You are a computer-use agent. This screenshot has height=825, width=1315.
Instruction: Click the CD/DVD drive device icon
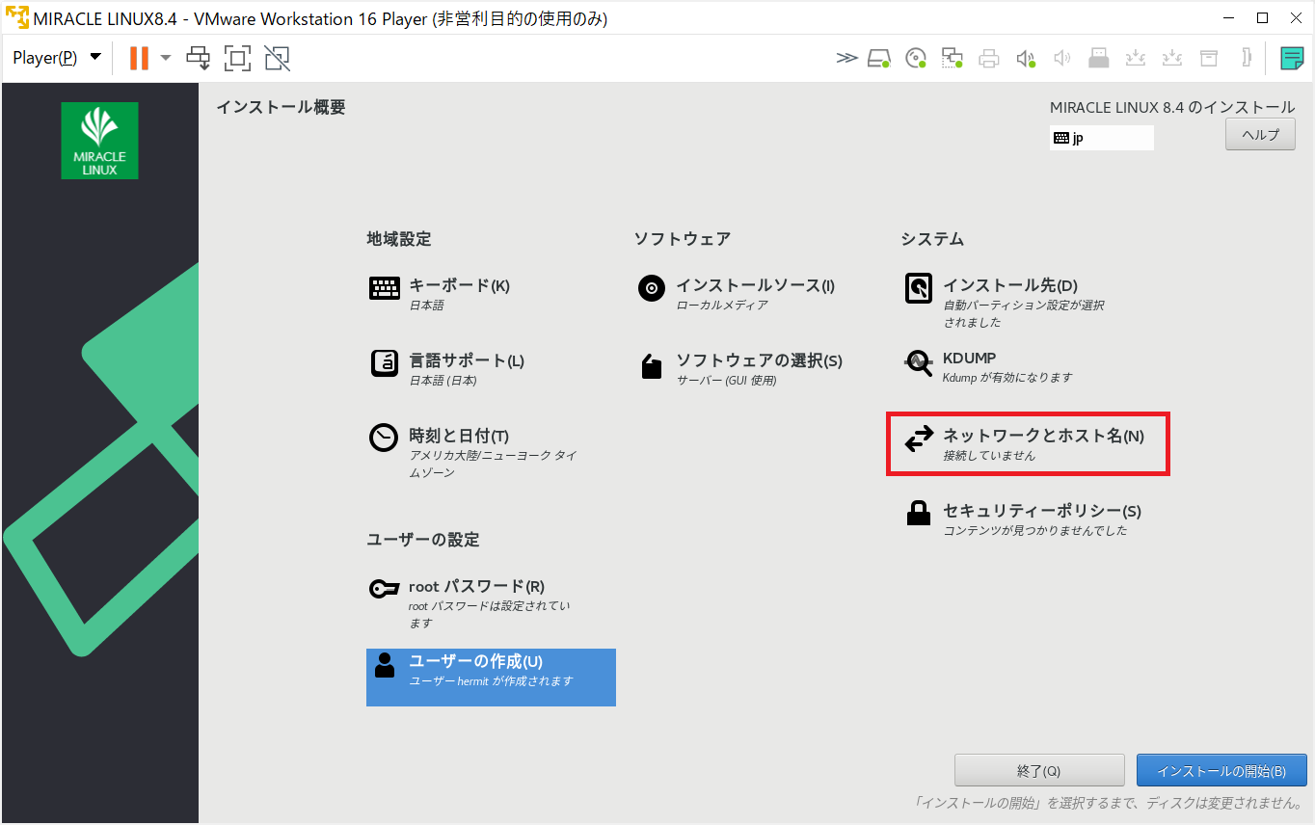tap(917, 59)
